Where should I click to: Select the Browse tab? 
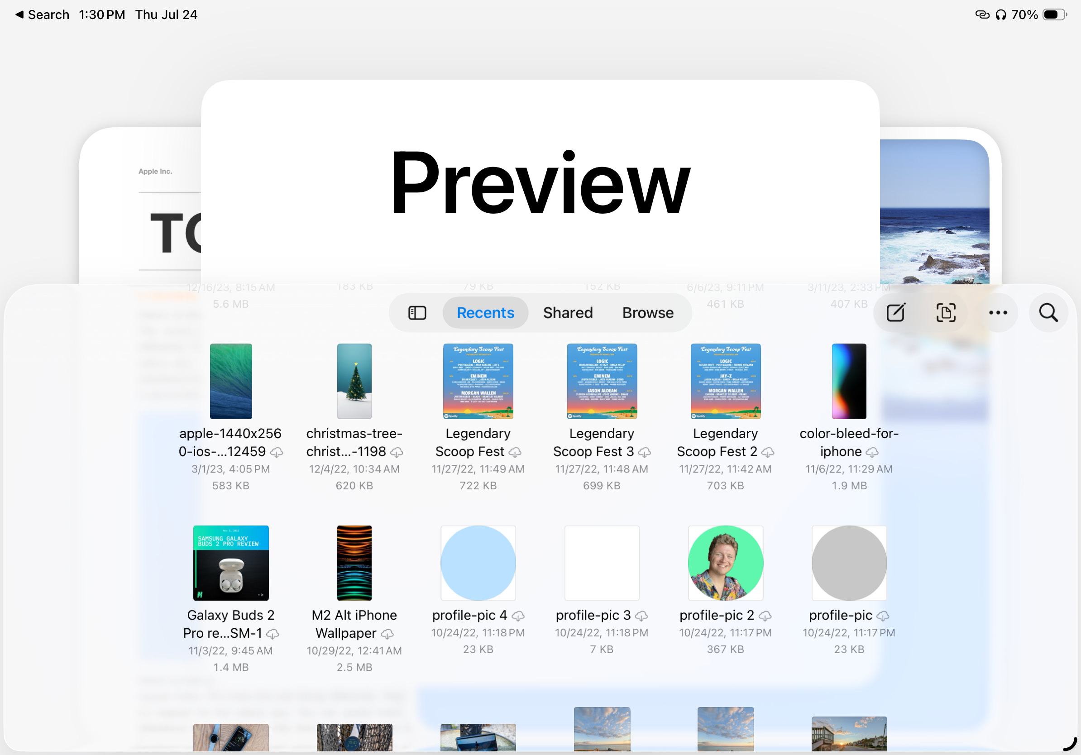(x=647, y=313)
